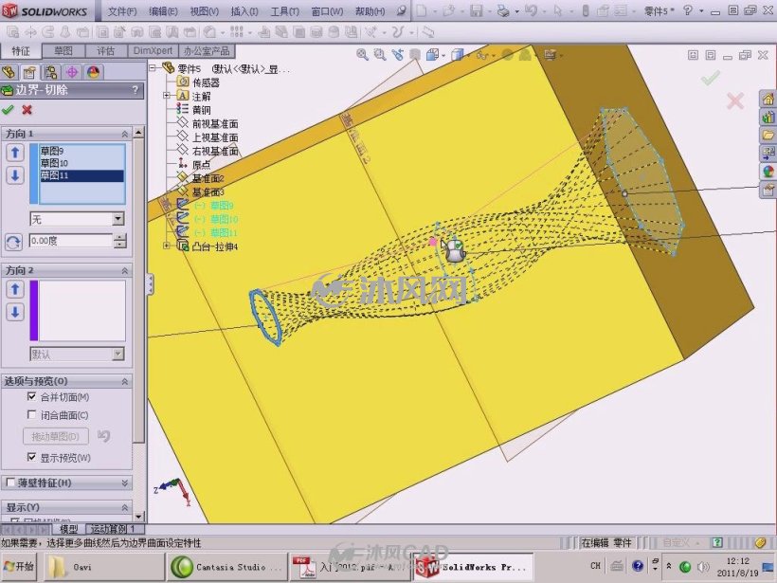Open the FeatureManager design tree tab

(x=9, y=72)
